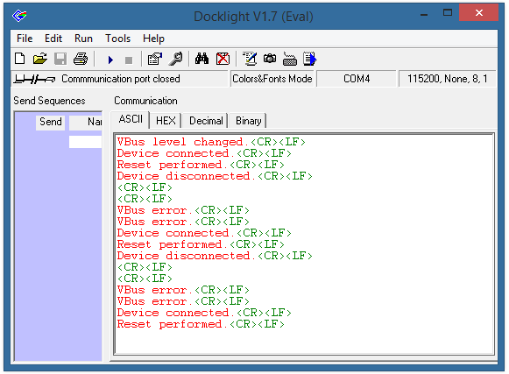Click the 'Communication' panel label
The width and height of the screenshot is (509, 374).
pyautogui.click(x=145, y=101)
